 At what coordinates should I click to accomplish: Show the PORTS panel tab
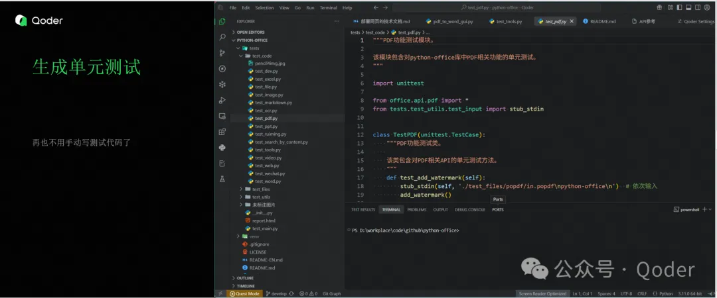(497, 209)
